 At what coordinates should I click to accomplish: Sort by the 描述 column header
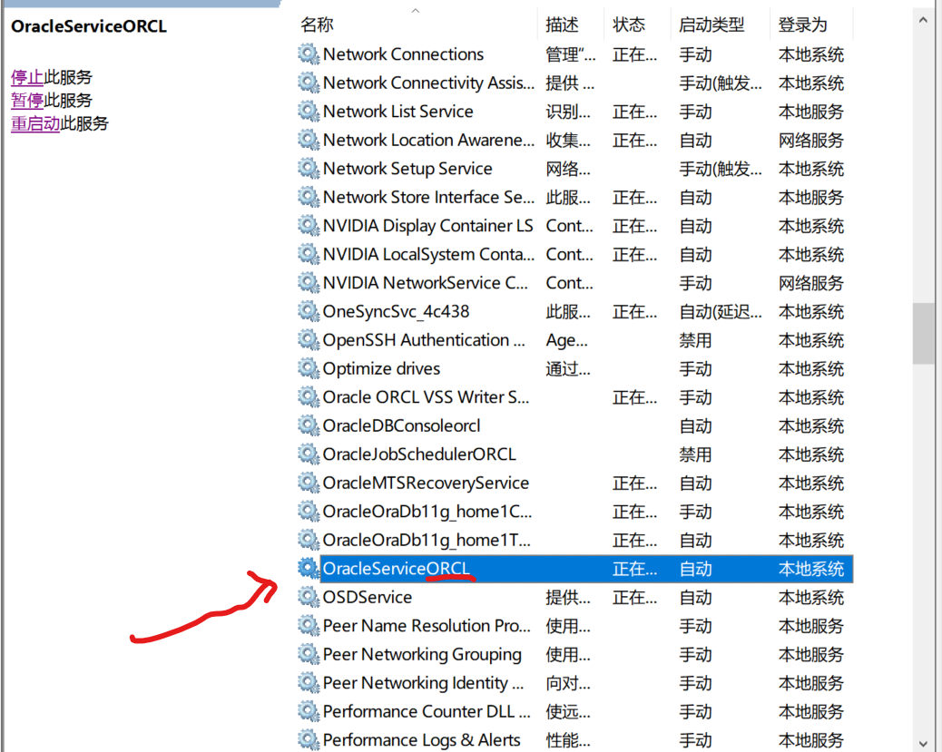pyautogui.click(x=563, y=24)
